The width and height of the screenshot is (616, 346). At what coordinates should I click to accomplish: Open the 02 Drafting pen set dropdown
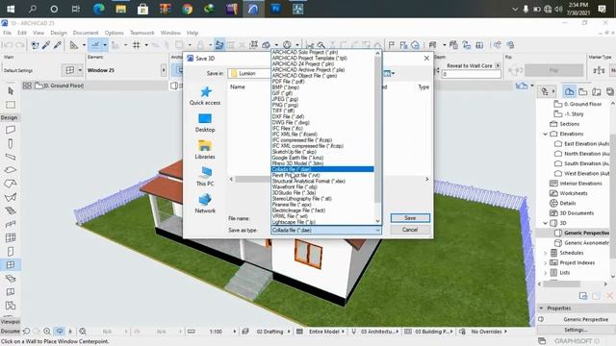(x=273, y=332)
